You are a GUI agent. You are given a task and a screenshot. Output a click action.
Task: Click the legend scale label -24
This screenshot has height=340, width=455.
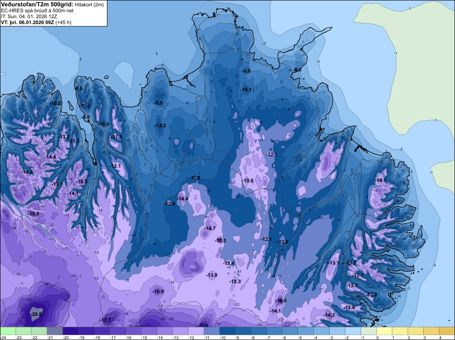pos(3,338)
